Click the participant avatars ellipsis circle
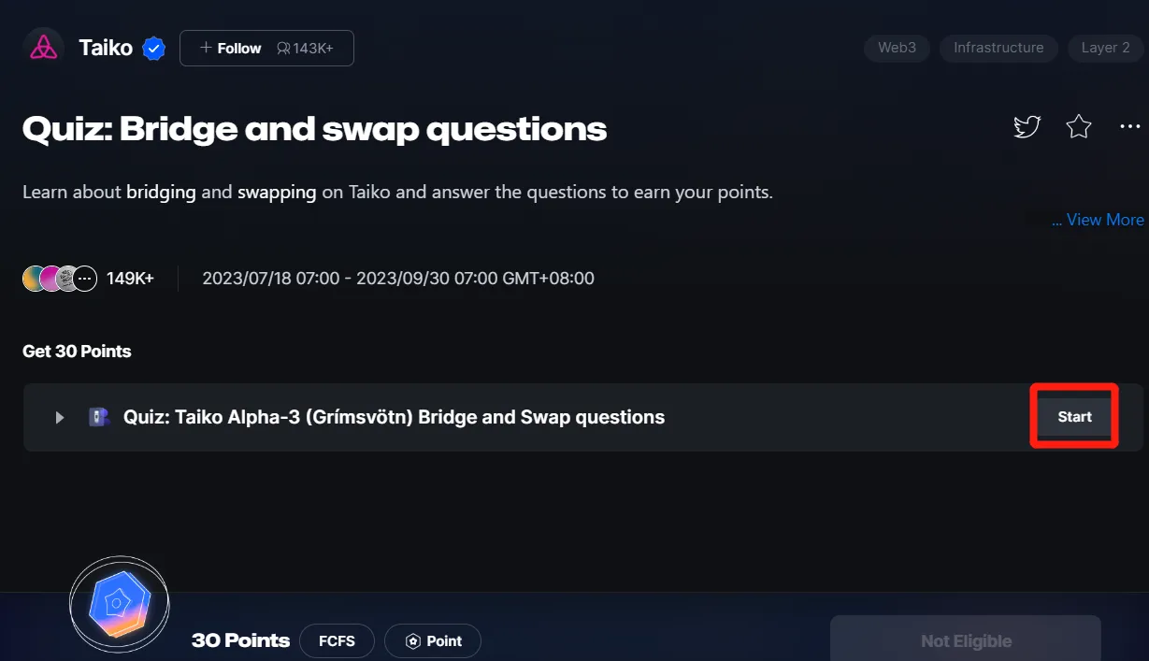 tap(85, 279)
